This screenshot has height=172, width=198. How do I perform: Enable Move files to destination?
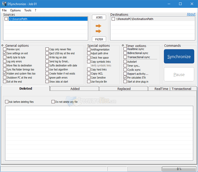(x=5, y=65)
